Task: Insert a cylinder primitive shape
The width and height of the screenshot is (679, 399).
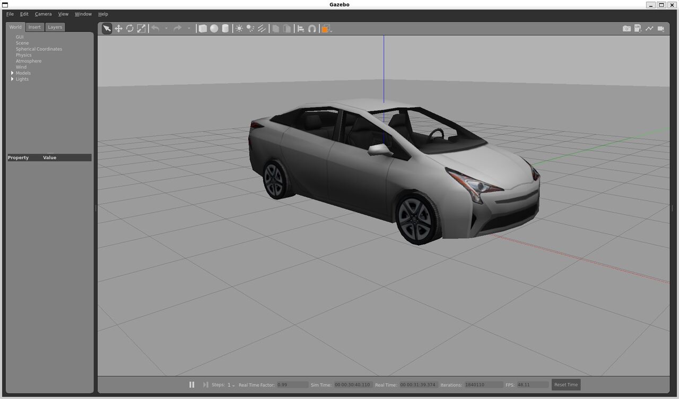Action: tap(225, 29)
